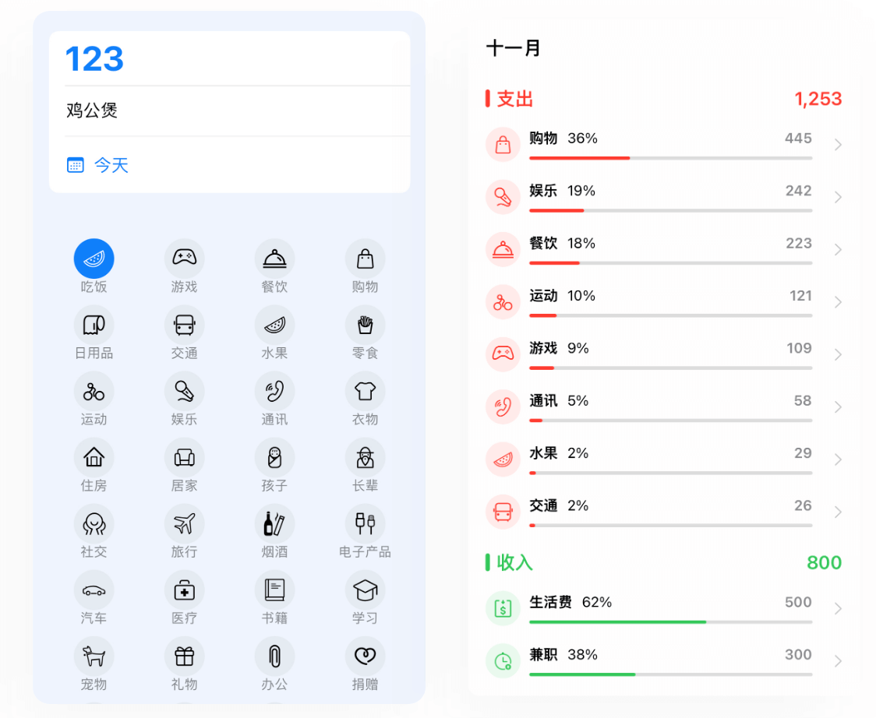Pick the 烟酒 bottle category icon
This screenshot has width=876, height=718.
(x=274, y=523)
